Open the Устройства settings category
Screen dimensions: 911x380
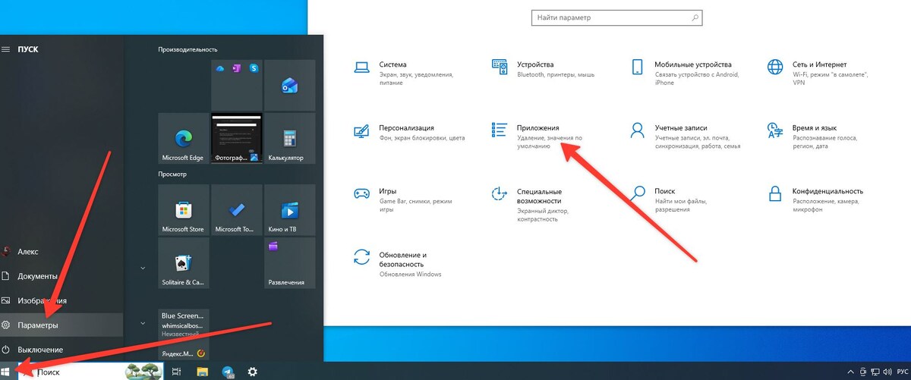coord(544,69)
